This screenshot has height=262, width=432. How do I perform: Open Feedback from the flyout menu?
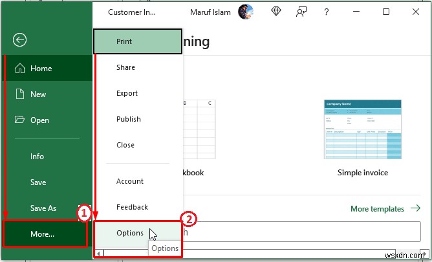coord(138,207)
